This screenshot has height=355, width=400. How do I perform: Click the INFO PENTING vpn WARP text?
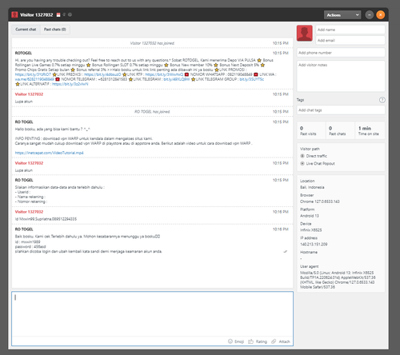(x=84, y=138)
